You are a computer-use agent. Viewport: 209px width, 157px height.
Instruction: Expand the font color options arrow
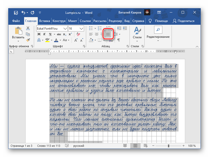click(x=60, y=40)
